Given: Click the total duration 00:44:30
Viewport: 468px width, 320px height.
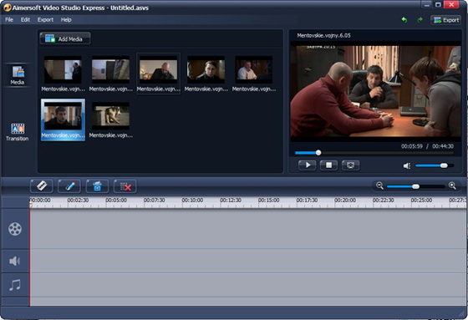Looking at the screenshot, I should click(x=443, y=146).
